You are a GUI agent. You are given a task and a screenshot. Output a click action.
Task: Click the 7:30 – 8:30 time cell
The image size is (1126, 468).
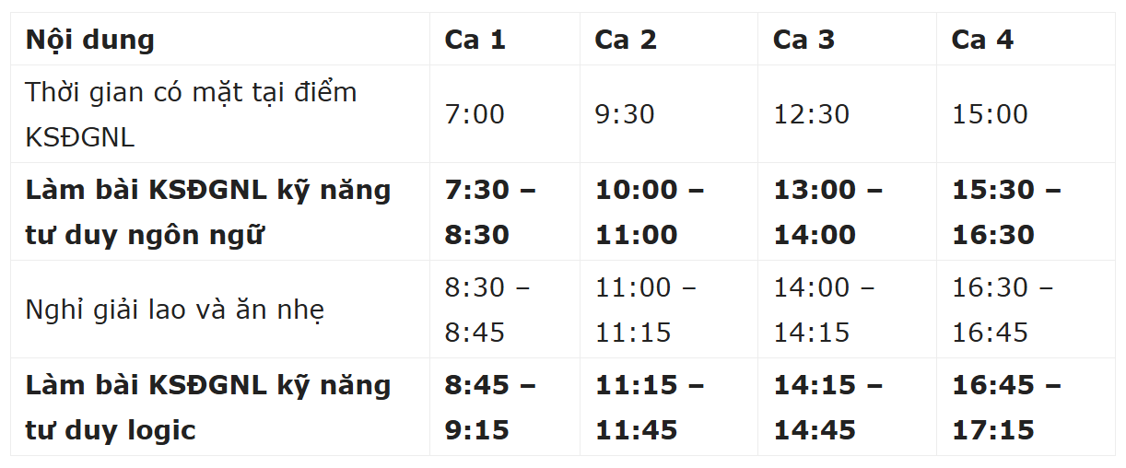489,213
